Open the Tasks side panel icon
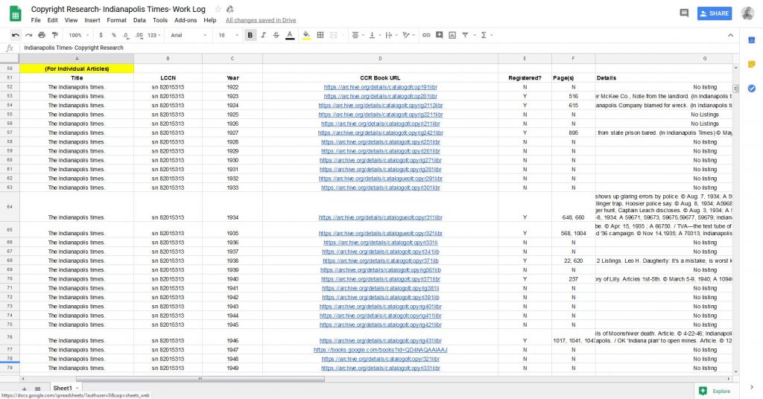The width and height of the screenshot is (763, 399). click(752, 88)
